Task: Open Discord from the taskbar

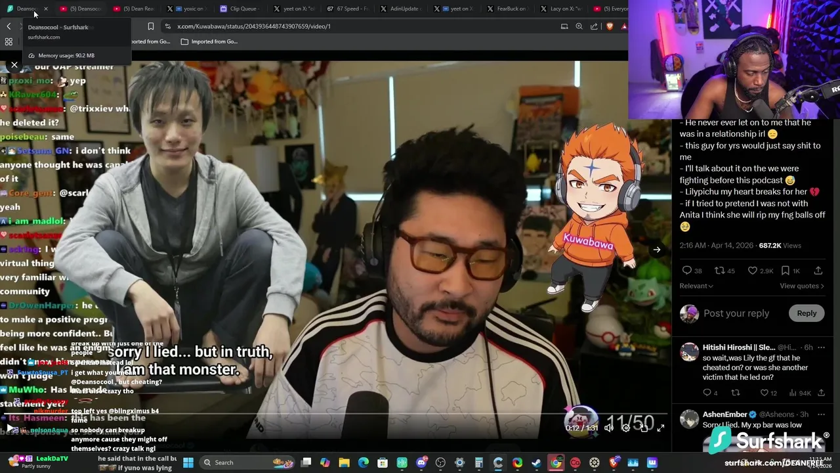Action: (x=421, y=462)
